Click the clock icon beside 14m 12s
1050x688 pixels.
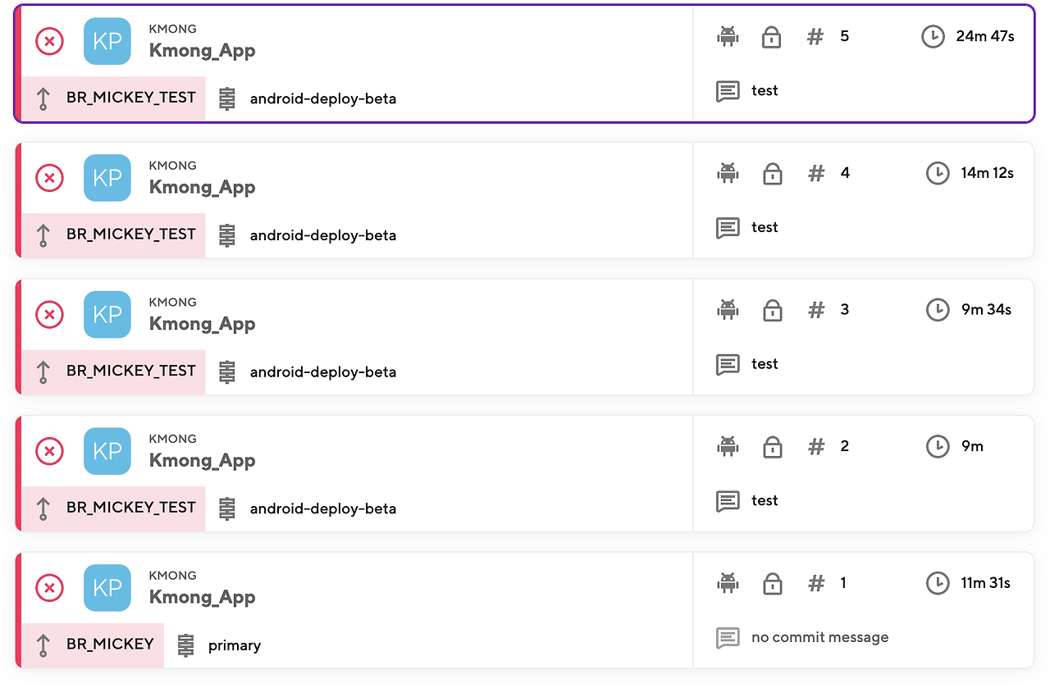[x=938, y=173]
